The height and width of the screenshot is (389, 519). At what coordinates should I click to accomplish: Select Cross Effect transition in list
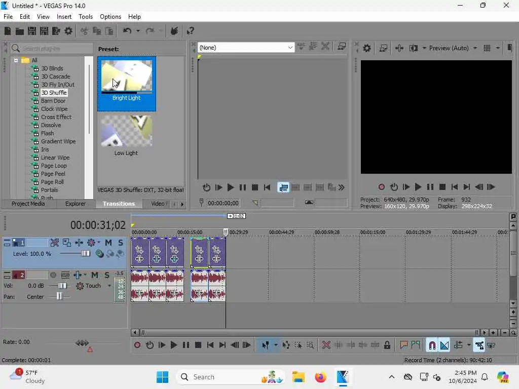[x=56, y=117]
